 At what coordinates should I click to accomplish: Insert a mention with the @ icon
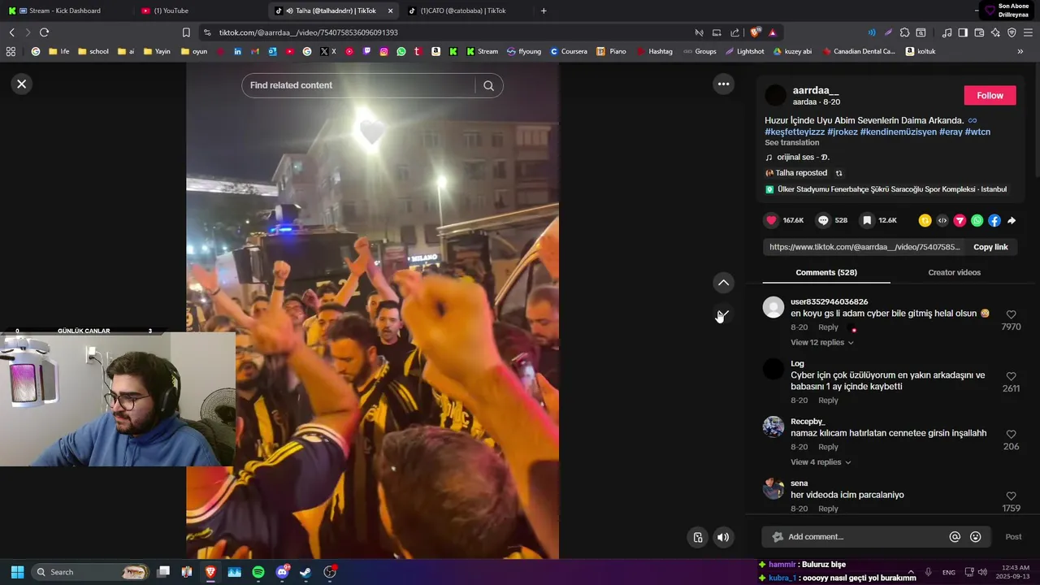tap(955, 537)
